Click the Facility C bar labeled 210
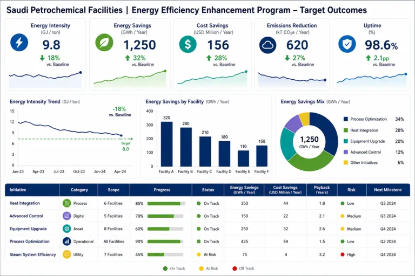The image size is (415, 276). pyautogui.click(x=205, y=151)
